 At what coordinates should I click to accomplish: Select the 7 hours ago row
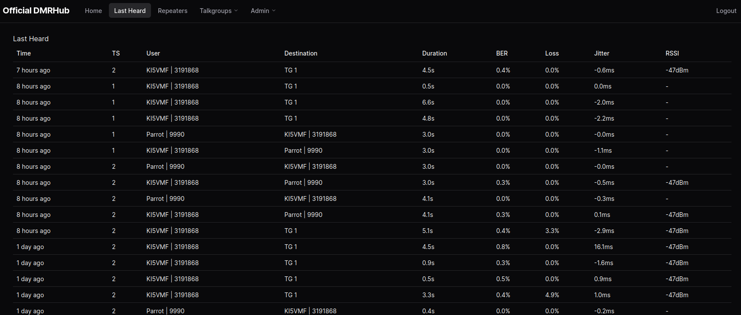pos(372,70)
